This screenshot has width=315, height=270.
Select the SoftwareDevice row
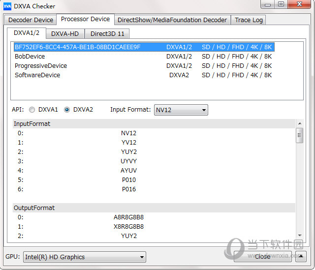pyautogui.click(x=144, y=75)
